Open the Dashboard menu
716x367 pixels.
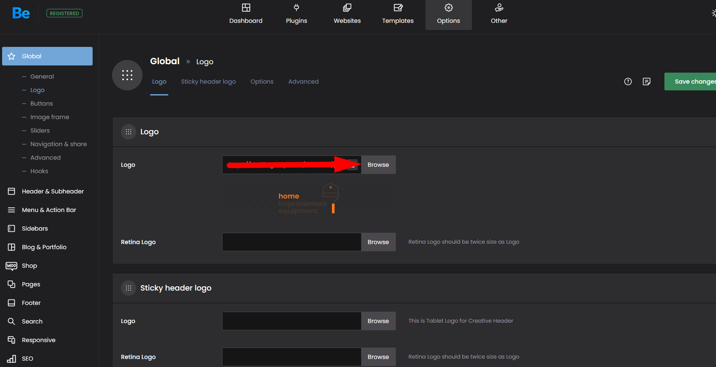tap(246, 15)
